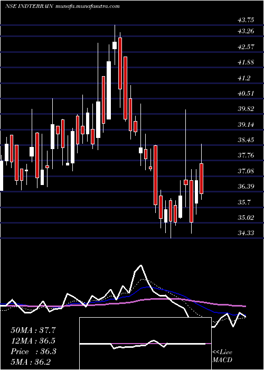Select the 36.39 price label
Viewport: 264px width, 370px height.
[x=246, y=187]
